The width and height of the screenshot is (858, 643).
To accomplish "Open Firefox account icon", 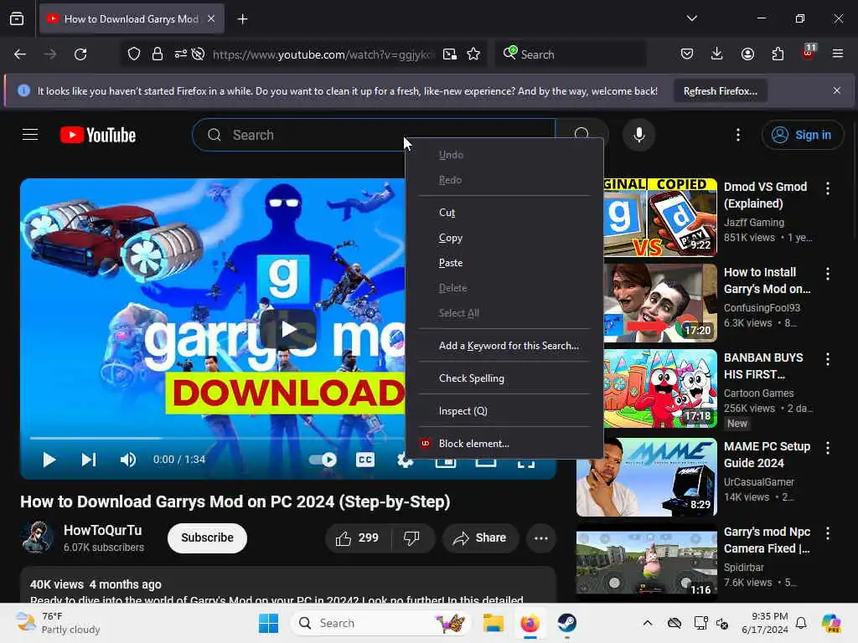I will click(x=747, y=54).
